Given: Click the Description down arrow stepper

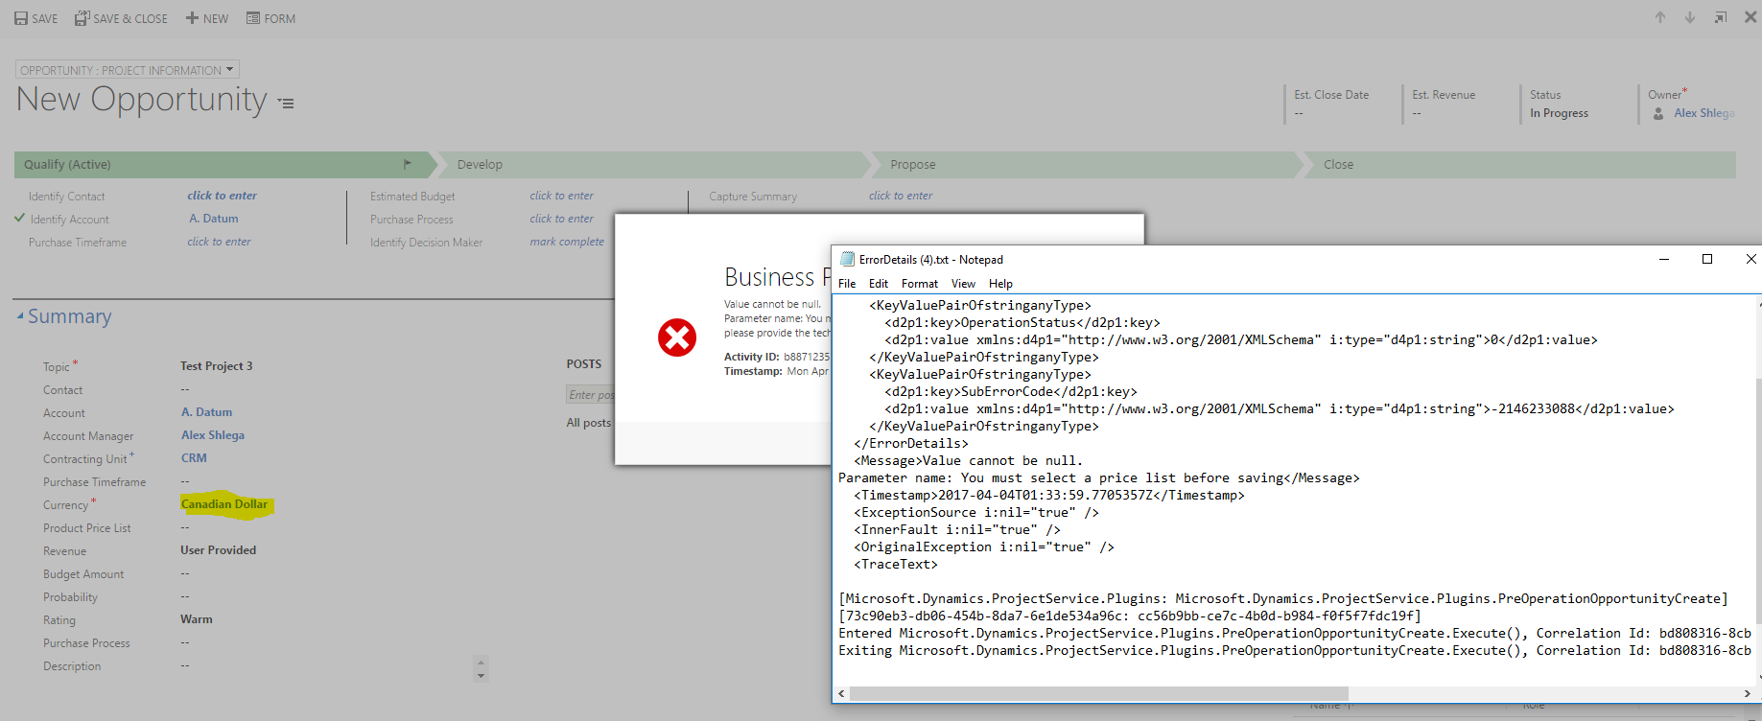Looking at the screenshot, I should tap(482, 676).
